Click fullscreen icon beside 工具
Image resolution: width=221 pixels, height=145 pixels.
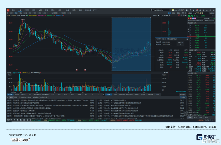point(183,13)
